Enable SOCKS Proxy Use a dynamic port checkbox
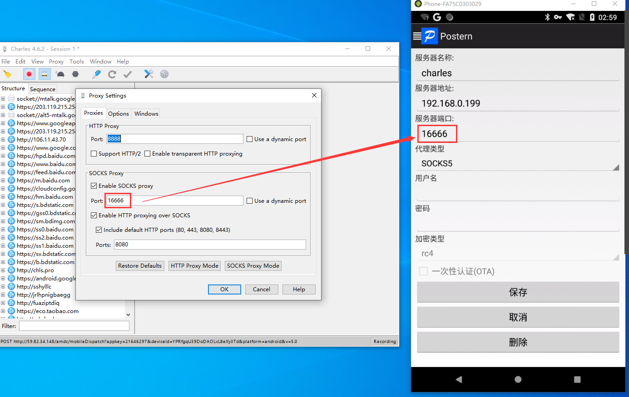 [x=250, y=201]
